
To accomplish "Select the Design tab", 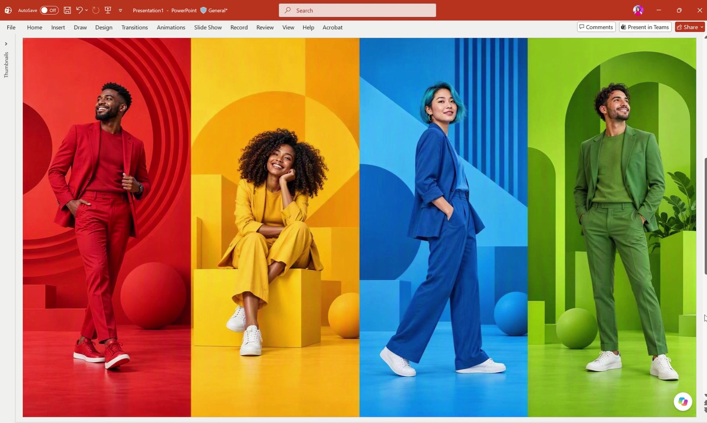I will pos(104,27).
